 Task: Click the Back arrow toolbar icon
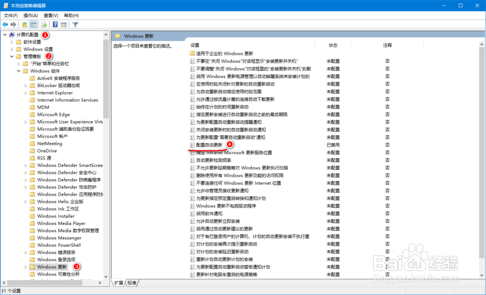pos(5,24)
